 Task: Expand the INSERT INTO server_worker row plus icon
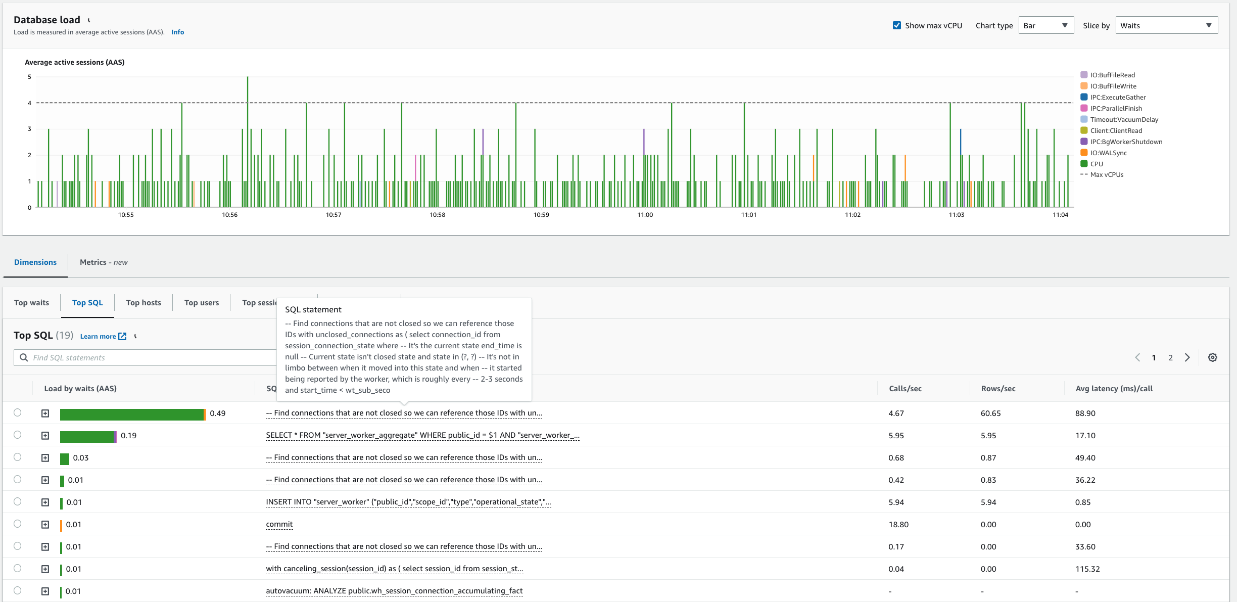45,502
